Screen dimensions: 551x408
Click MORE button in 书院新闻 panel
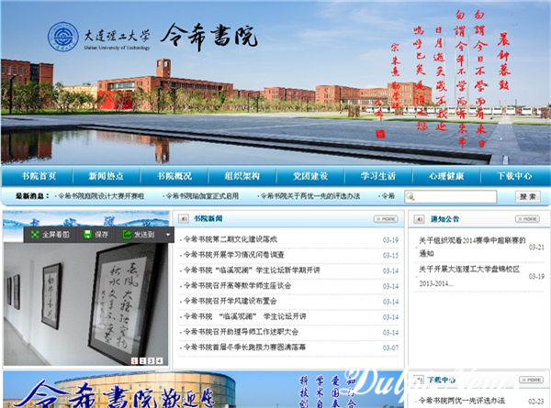coord(386,219)
